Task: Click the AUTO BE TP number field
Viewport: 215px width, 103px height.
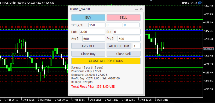Action: (x=137, y=46)
